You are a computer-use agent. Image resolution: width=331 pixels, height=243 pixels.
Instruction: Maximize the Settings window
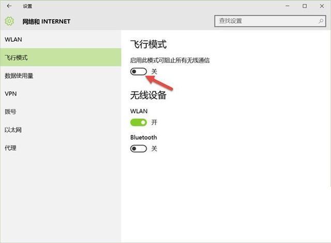tap(305, 6)
